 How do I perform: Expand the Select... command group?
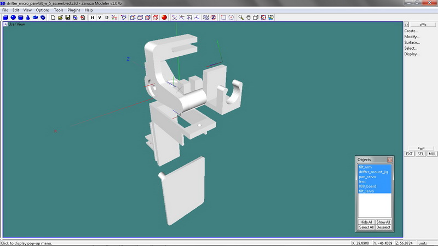pyautogui.click(x=411, y=48)
